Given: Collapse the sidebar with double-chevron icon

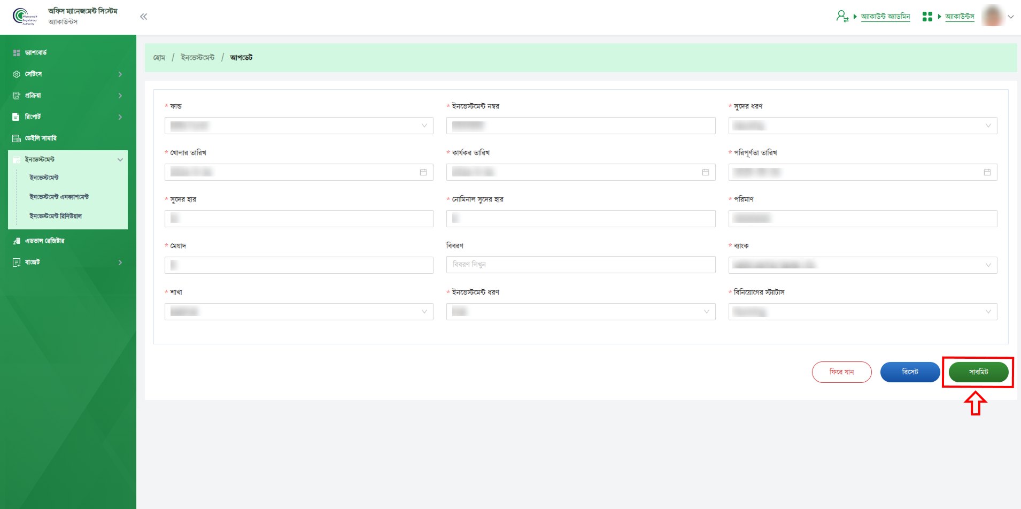Looking at the screenshot, I should click(143, 17).
